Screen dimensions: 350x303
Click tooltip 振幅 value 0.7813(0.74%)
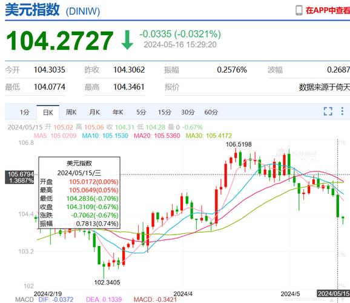(97, 224)
